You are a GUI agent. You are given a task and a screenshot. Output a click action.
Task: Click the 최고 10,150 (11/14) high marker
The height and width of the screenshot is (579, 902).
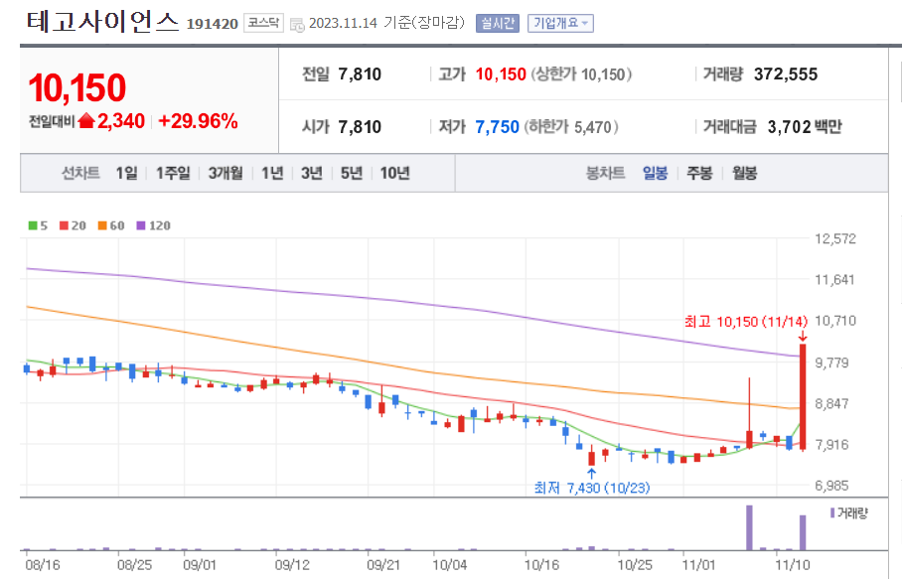(746, 322)
